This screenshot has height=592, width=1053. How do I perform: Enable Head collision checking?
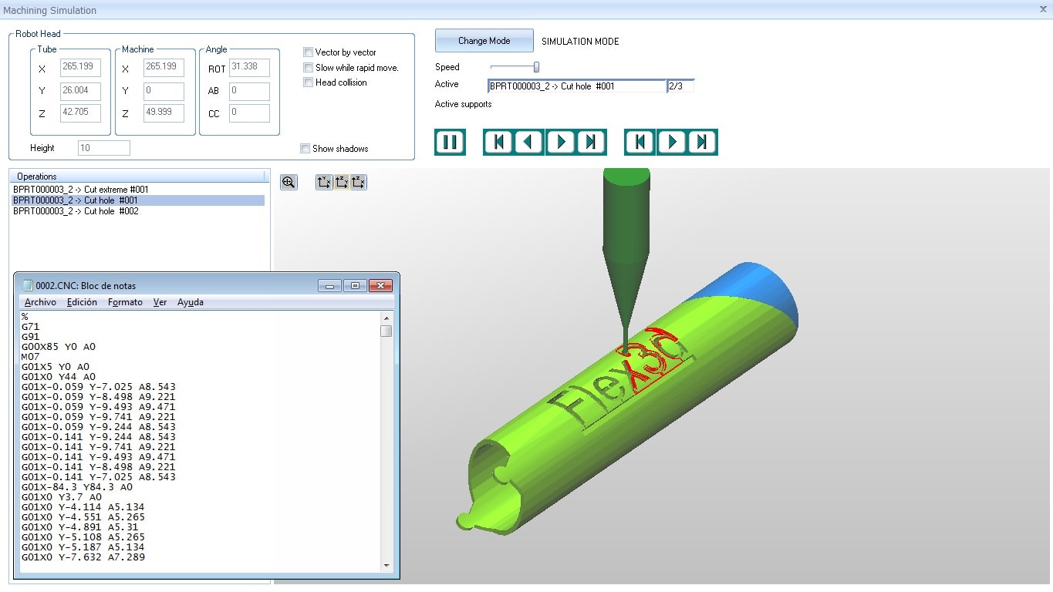309,82
